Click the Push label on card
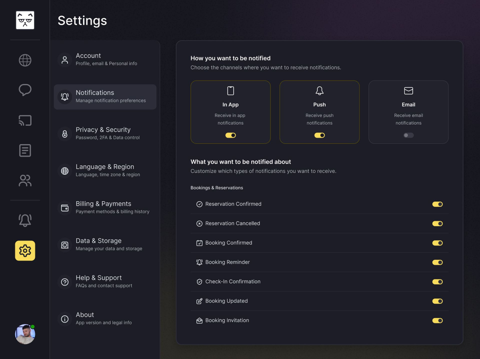 click(x=319, y=105)
